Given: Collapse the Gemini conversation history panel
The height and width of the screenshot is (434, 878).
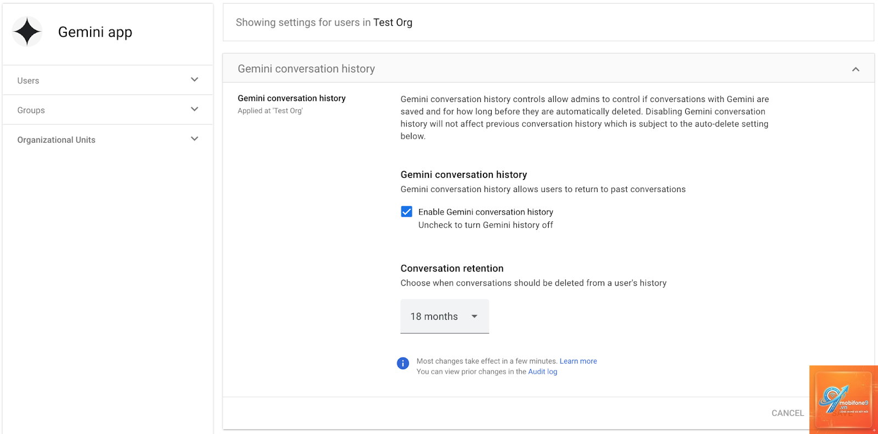Looking at the screenshot, I should pos(856,69).
